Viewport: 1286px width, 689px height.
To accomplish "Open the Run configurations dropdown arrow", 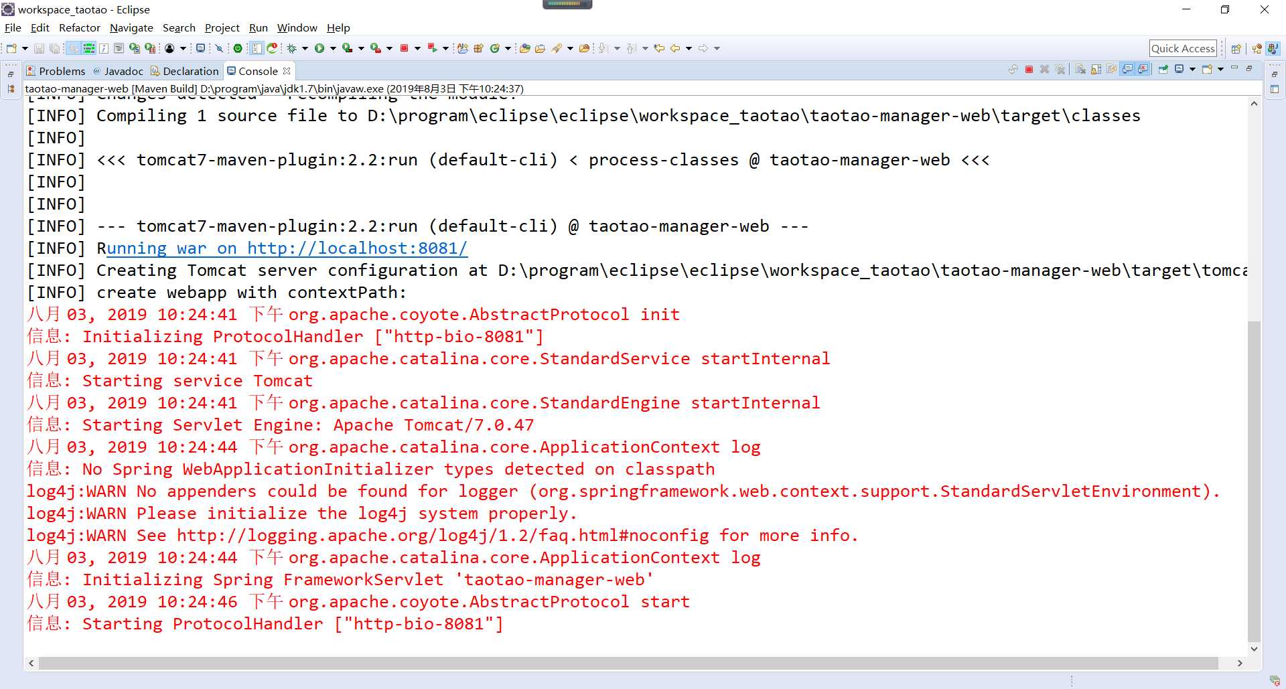I will pos(333,49).
